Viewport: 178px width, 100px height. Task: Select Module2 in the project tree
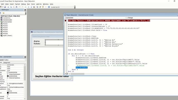5,26
